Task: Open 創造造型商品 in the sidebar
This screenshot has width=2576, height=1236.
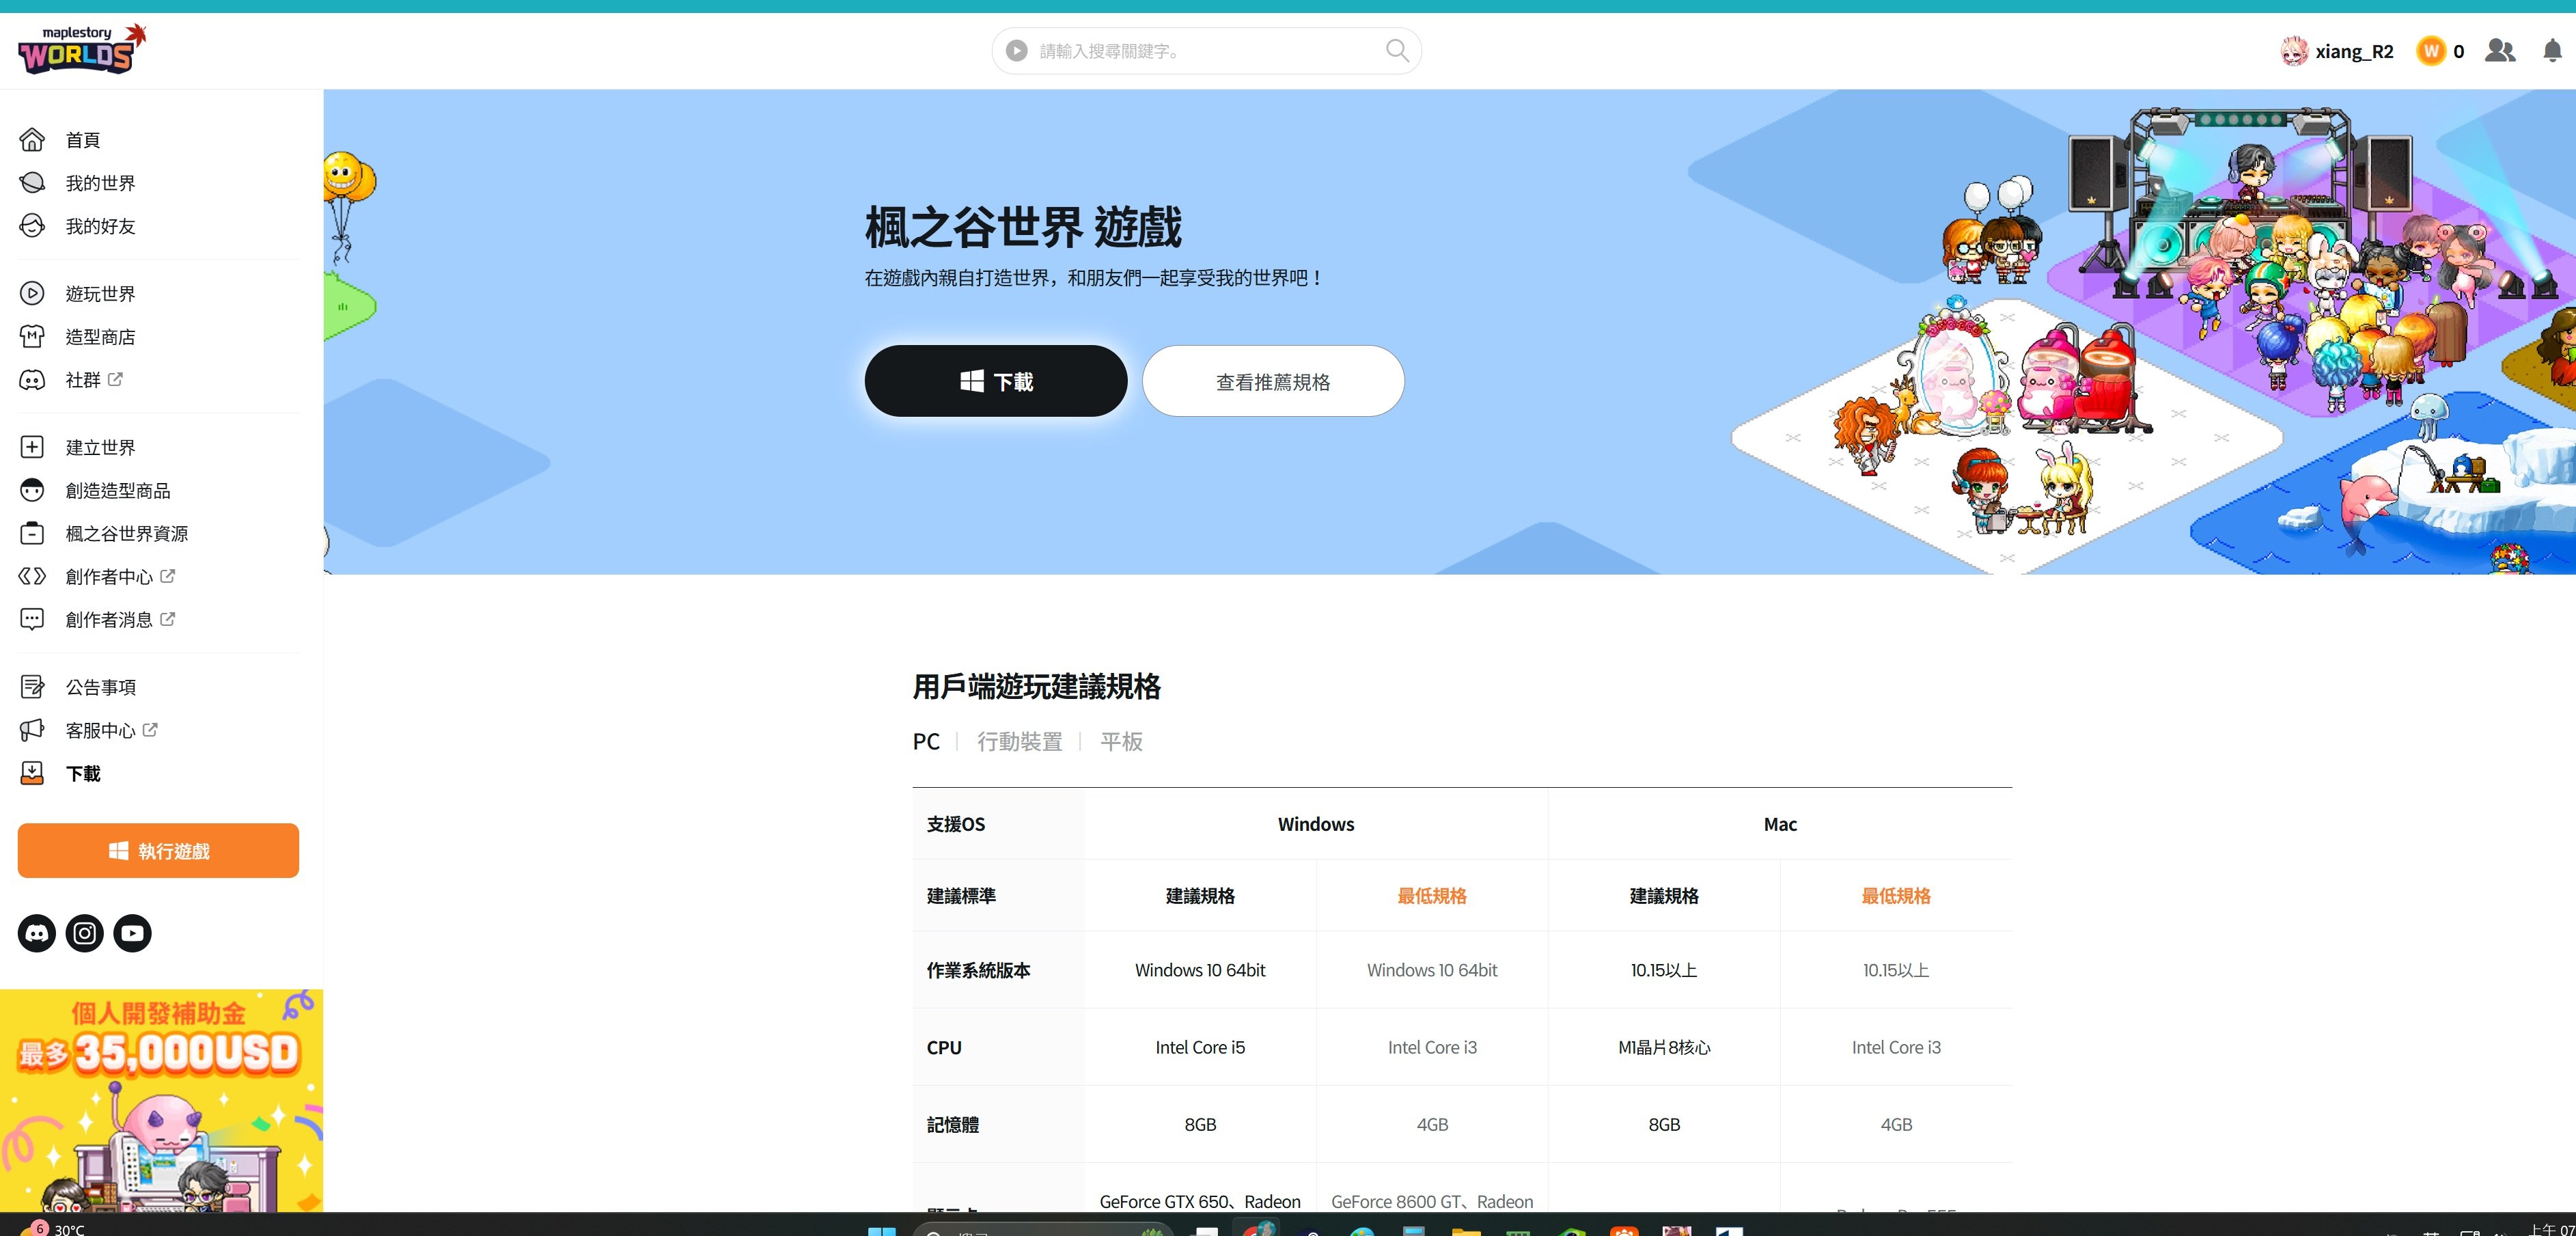Action: 118,491
